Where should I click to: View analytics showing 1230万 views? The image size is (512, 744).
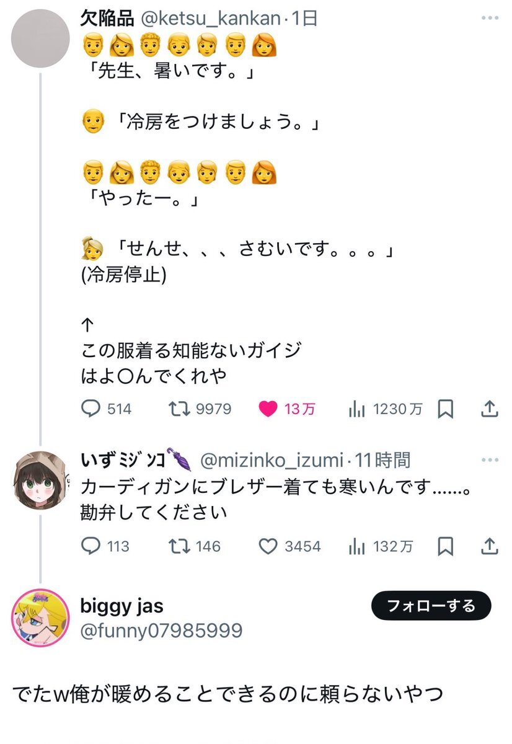pyautogui.click(x=386, y=409)
